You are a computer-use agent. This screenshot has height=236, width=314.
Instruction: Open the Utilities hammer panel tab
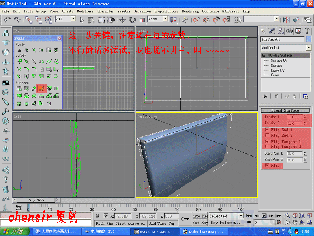[307, 31]
